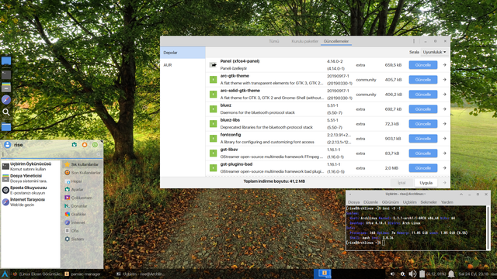Click the green log out icon in menu

point(95,145)
